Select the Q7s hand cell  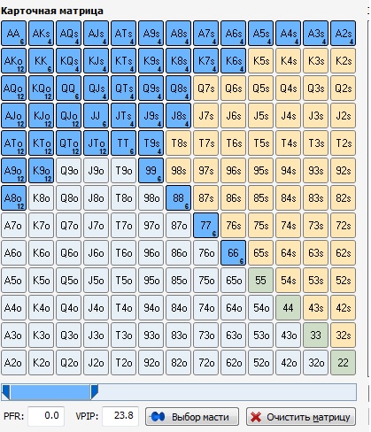pyautogui.click(x=205, y=89)
